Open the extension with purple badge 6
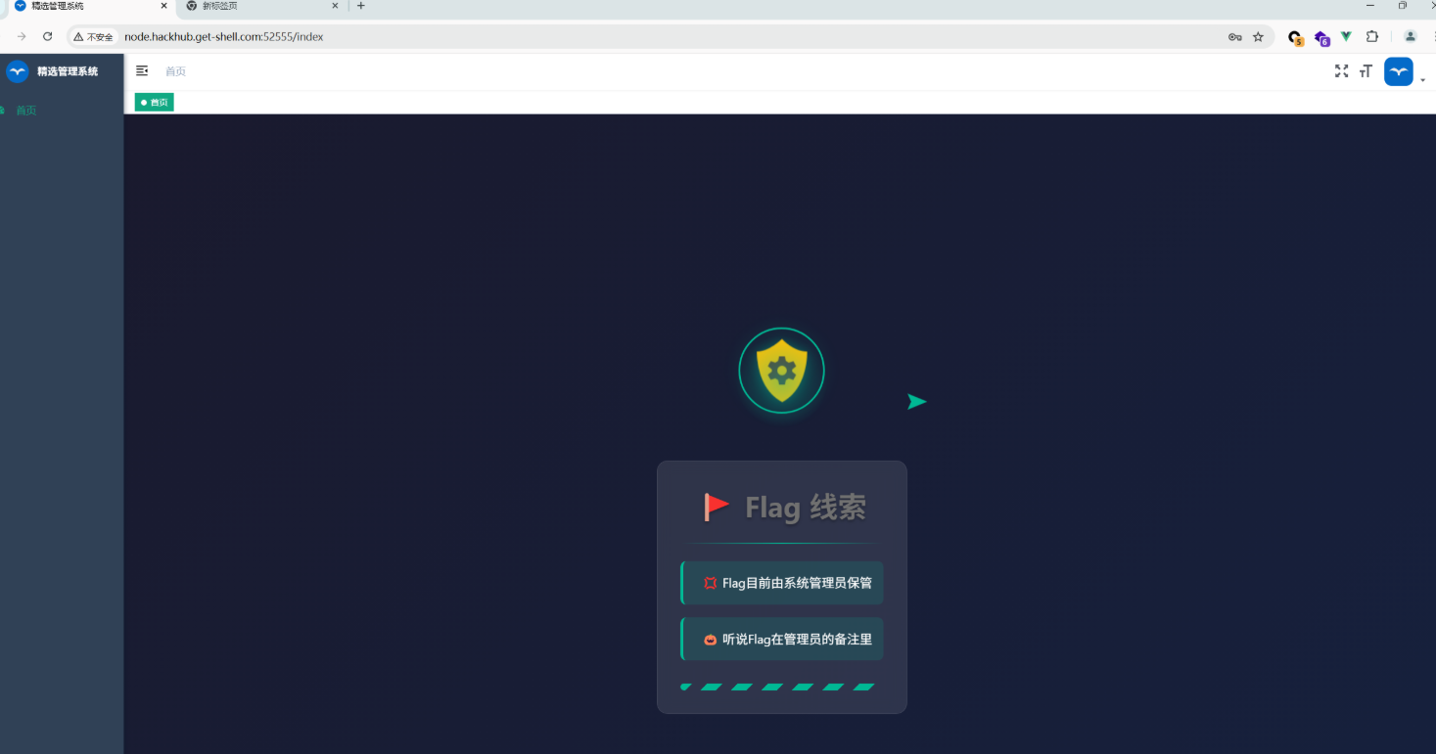 pyautogui.click(x=1321, y=38)
